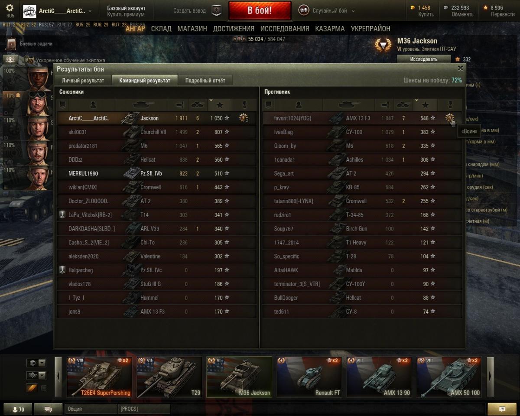Toggle the accelerated crew training checkbox

[x=26, y=60]
